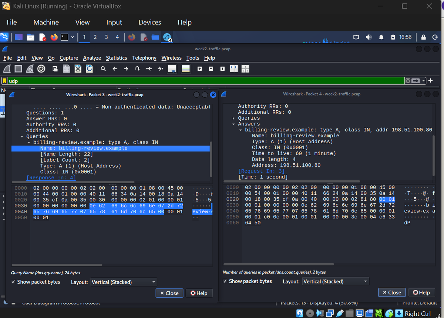
Task: Open display filter history dropdown
Action: coord(424,81)
